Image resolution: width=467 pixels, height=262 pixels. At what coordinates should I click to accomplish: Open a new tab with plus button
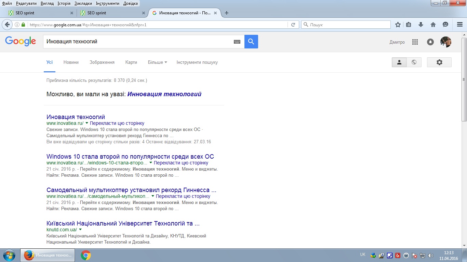(226, 13)
